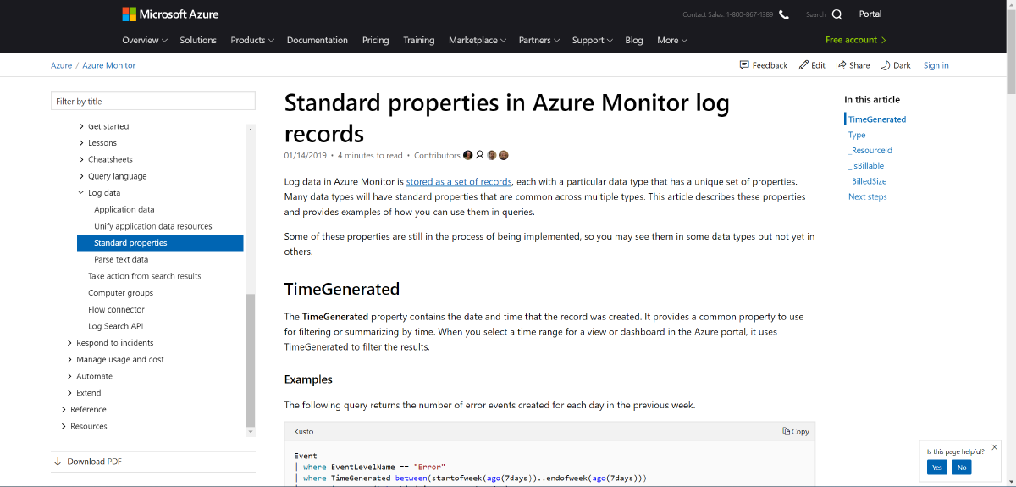Screen dimensions: 1016x487
Task: Select Flow connector in the tree
Action: pyautogui.click(x=116, y=310)
